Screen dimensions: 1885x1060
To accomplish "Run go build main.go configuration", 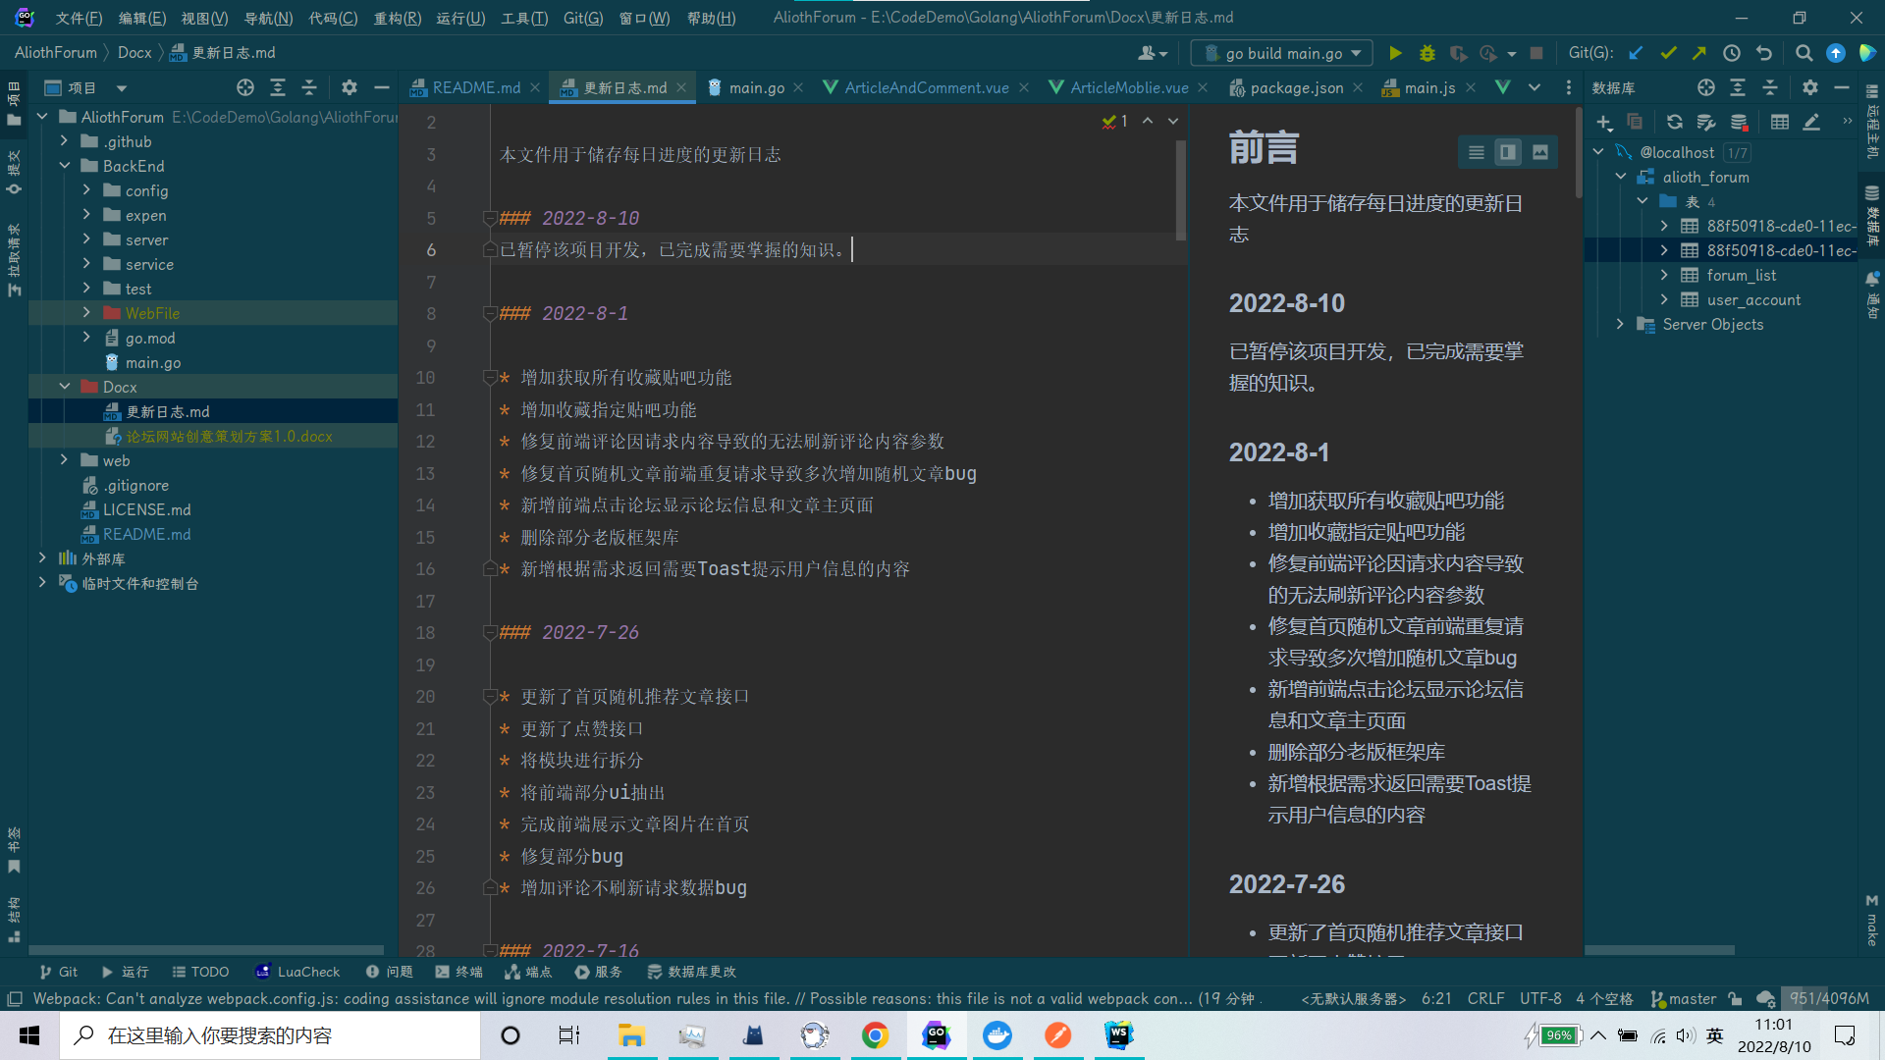I will coord(1395,53).
